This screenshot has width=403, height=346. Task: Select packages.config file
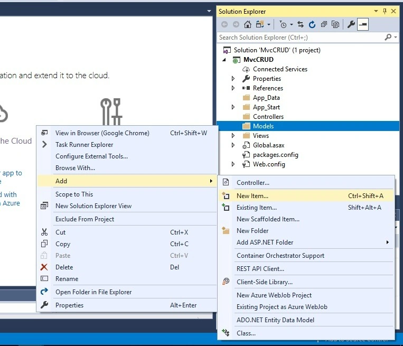(276, 155)
